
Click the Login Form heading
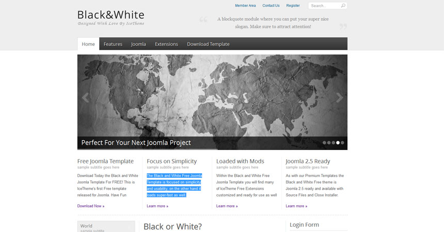click(304, 225)
